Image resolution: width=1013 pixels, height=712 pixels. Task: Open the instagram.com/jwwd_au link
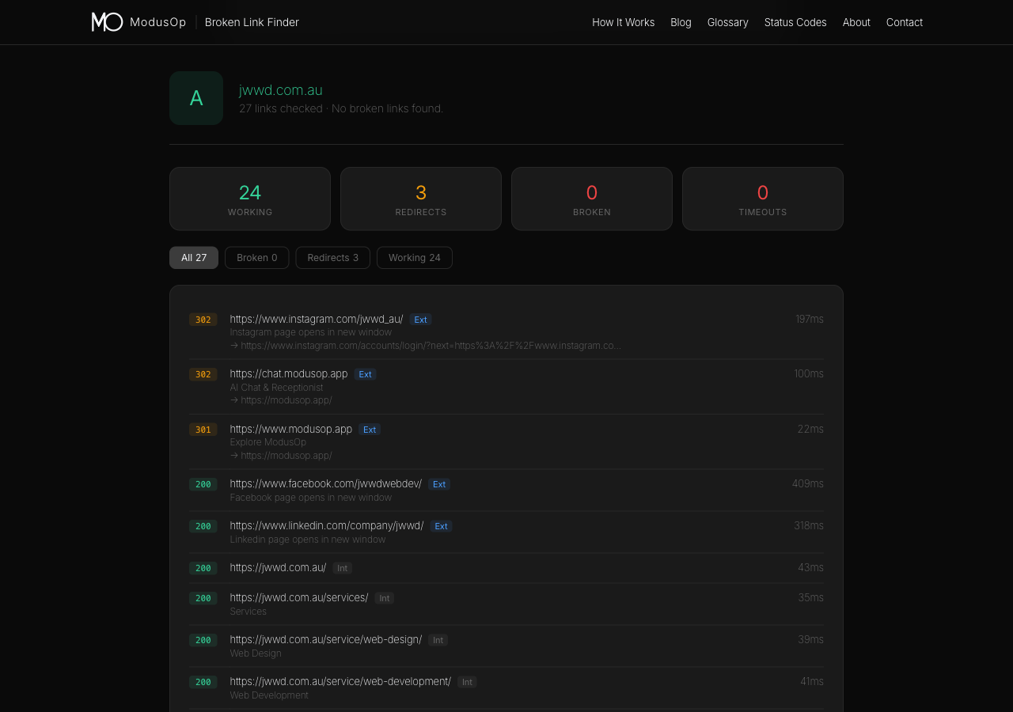(317, 319)
